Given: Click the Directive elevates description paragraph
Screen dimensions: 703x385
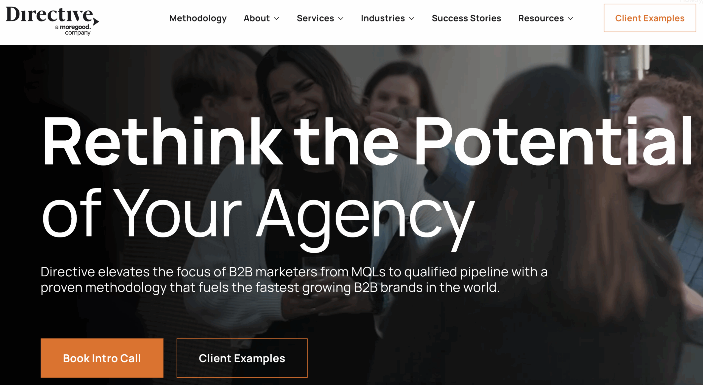Looking at the screenshot, I should coord(294,280).
